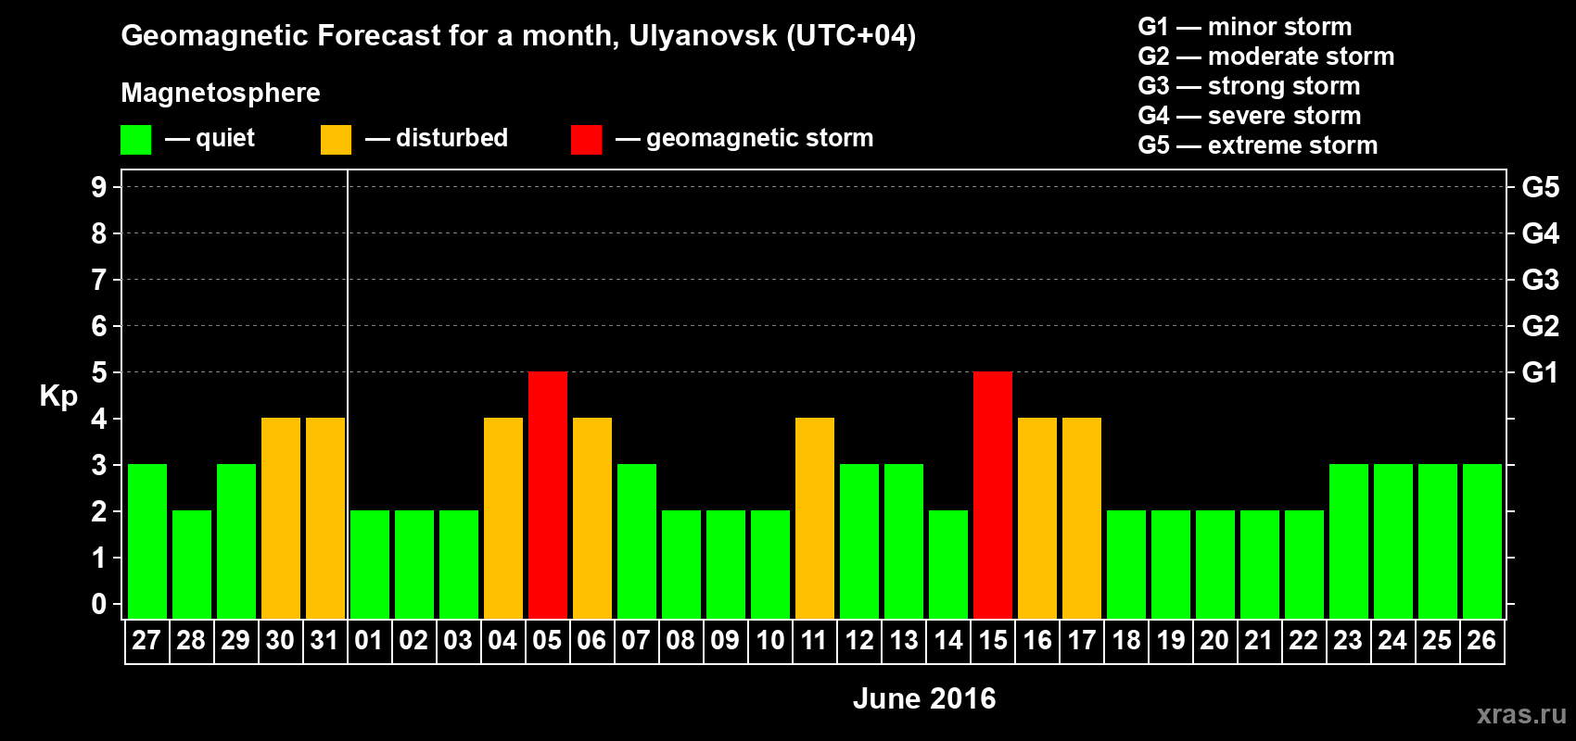Click the date label 01 on x-axis
The height and width of the screenshot is (741, 1576).
[369, 641]
